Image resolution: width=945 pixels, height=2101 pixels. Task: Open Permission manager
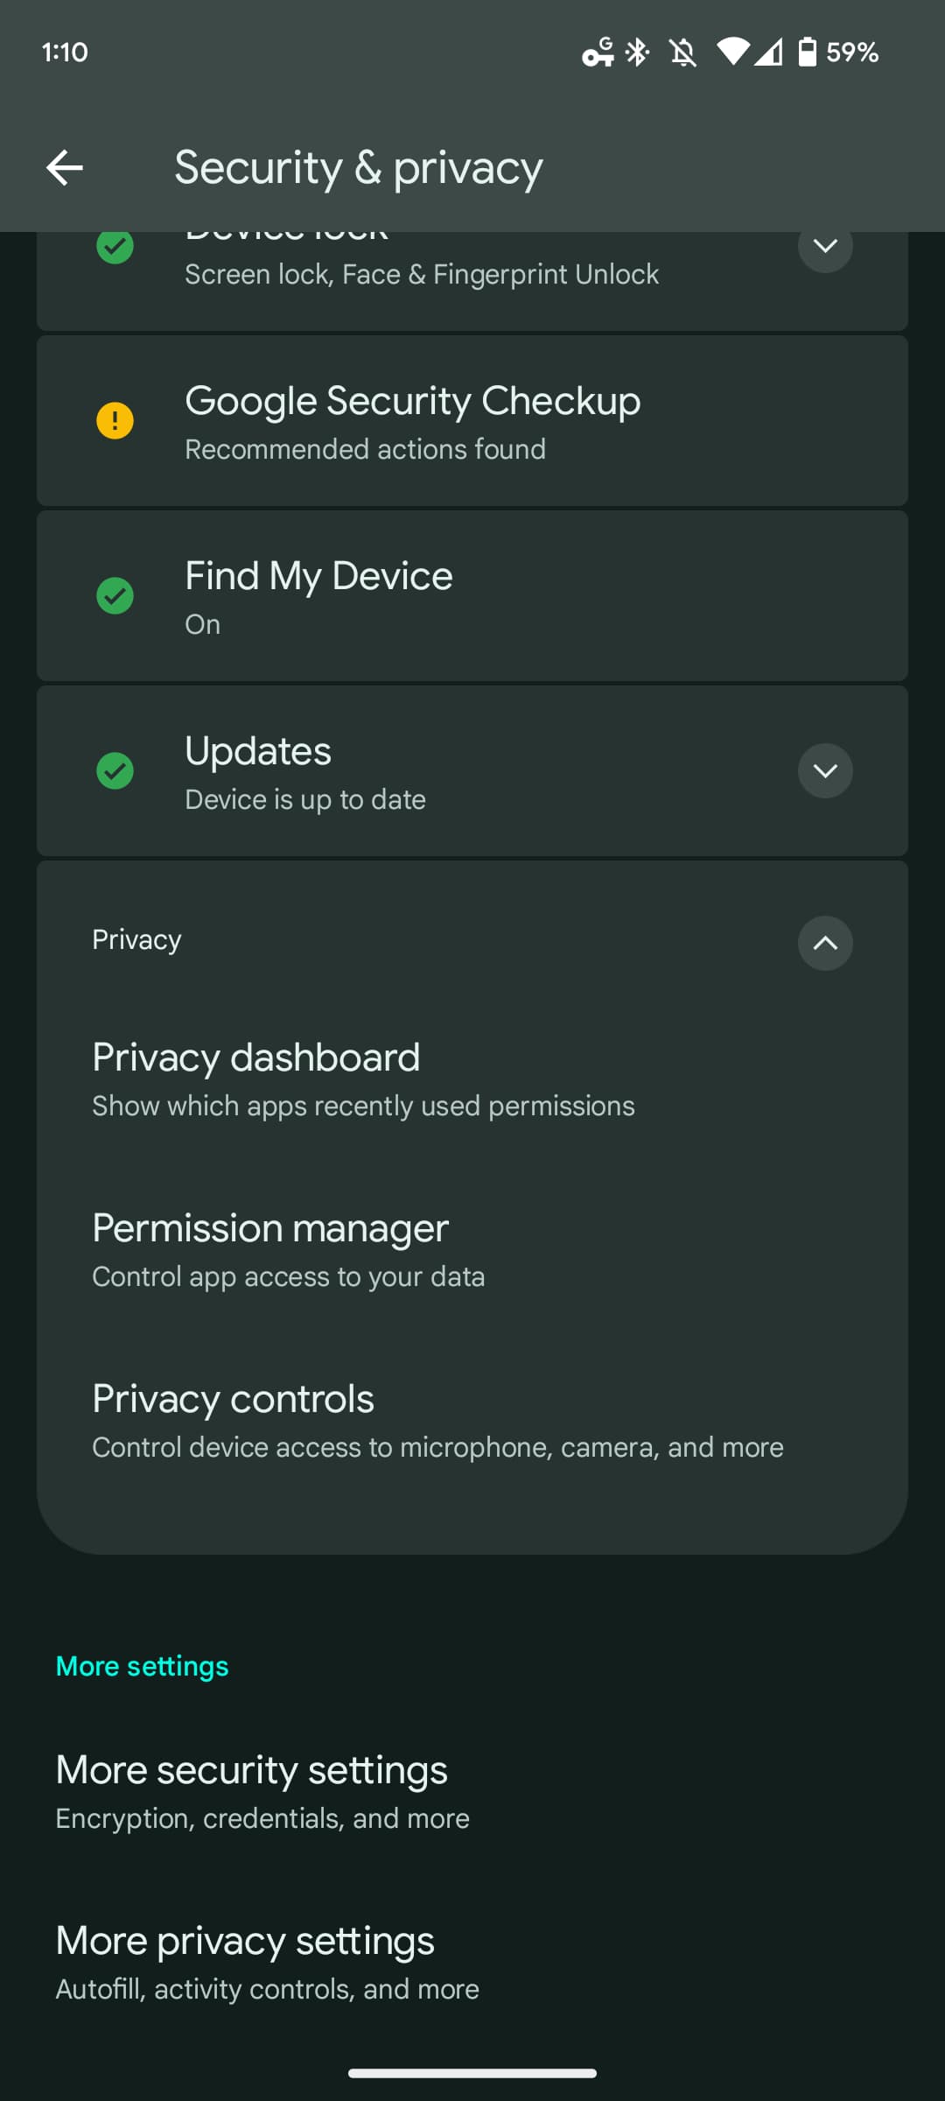[x=289, y=1250]
